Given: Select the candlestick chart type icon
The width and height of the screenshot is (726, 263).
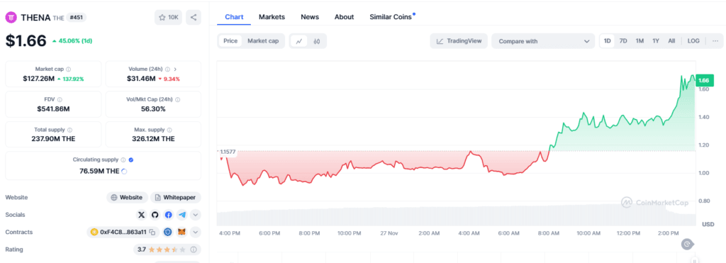Looking at the screenshot, I should [x=317, y=41].
